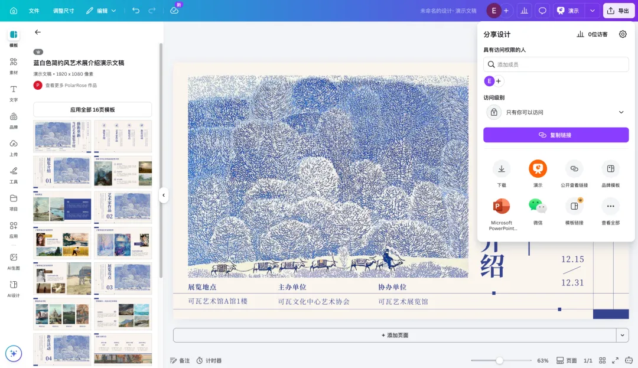The width and height of the screenshot is (638, 368).
Task: Choose the 品牌模板 share option
Action: click(610, 174)
